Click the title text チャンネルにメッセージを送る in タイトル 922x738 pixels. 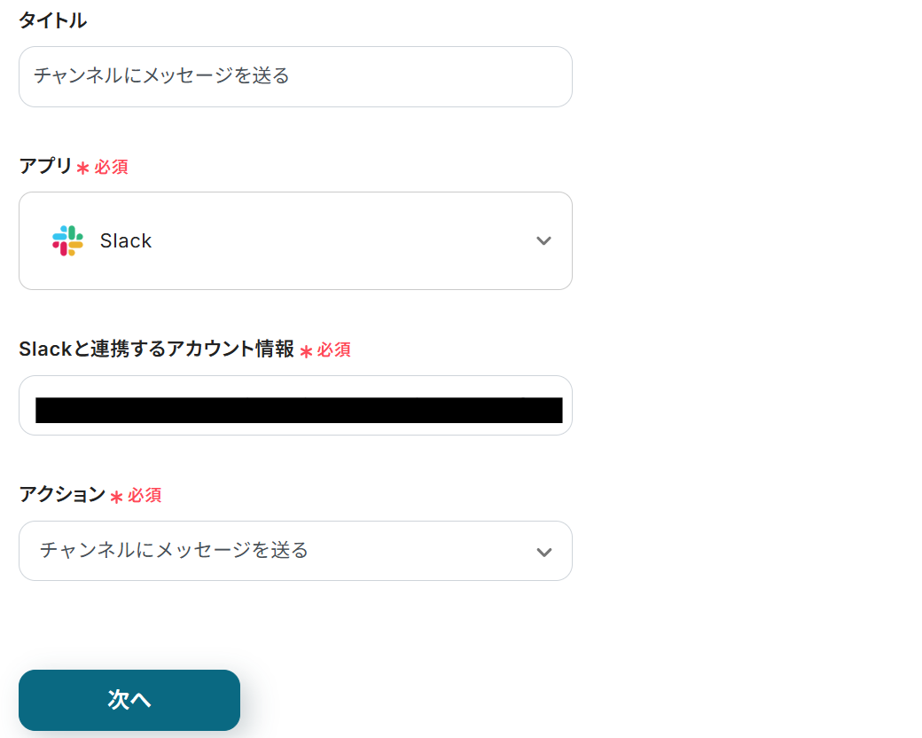point(161,76)
